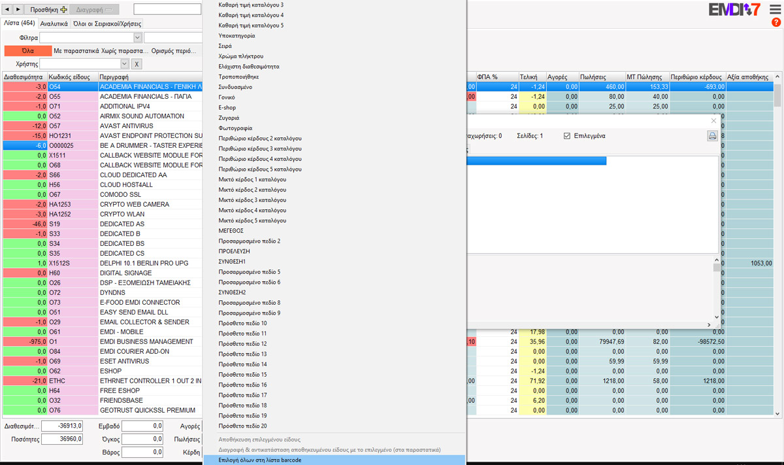Toggle the Επιλεγμένα checkbox
Viewport: 784px width, 465px height.
click(567, 136)
